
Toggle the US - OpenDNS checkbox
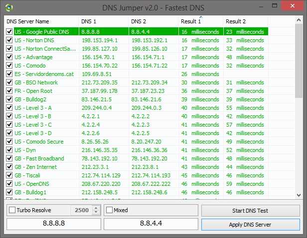[x=9, y=183]
